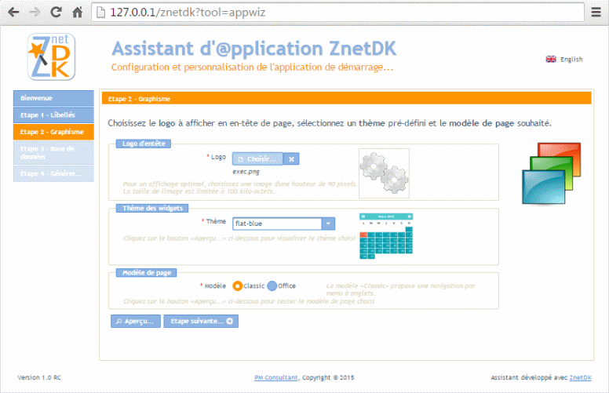Click the Thème des widgets section header
Viewport: 609px width, 393px height.
click(x=152, y=208)
